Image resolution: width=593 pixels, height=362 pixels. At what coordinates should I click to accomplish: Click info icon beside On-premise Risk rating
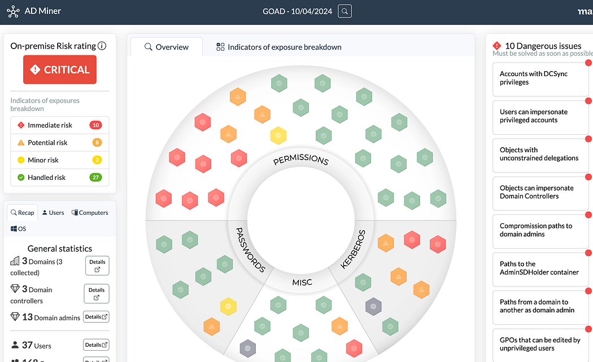(102, 46)
